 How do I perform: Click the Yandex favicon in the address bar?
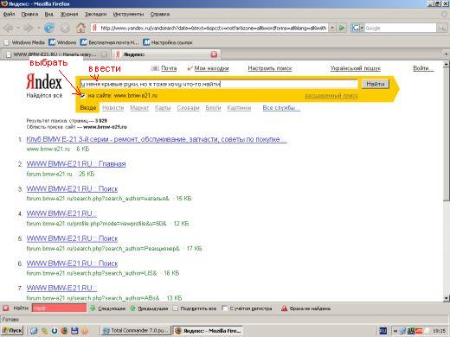(x=94, y=28)
